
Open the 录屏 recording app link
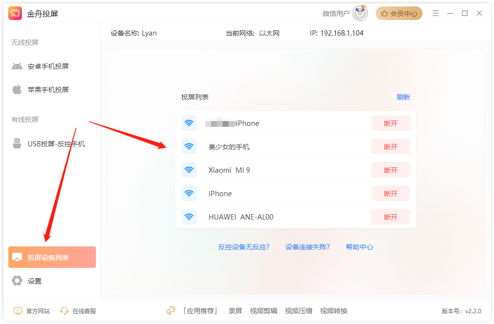pyautogui.click(x=235, y=311)
